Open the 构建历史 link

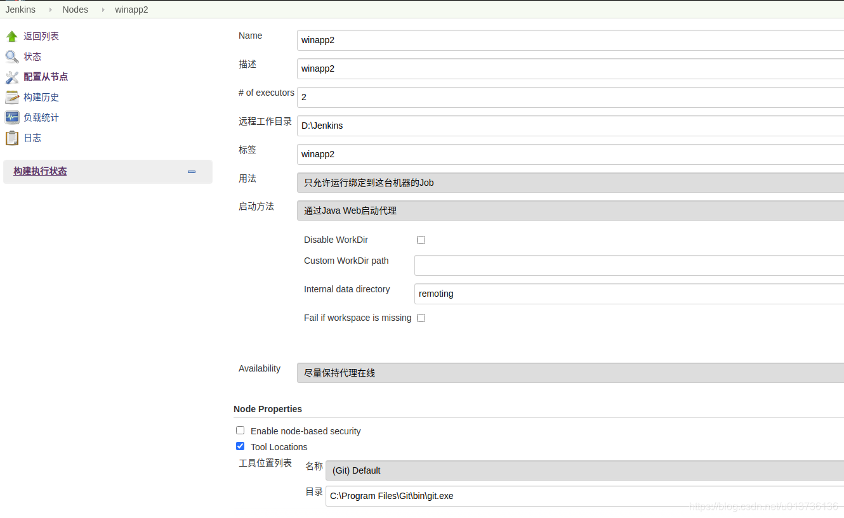[x=41, y=97]
